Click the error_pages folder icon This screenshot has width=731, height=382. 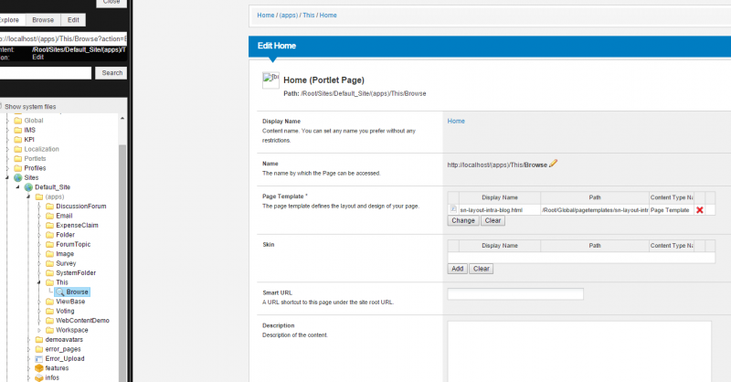[x=39, y=349]
